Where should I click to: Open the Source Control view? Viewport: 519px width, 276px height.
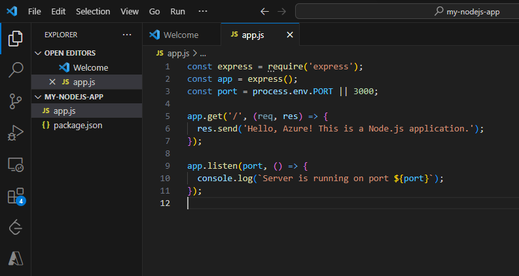[15, 101]
